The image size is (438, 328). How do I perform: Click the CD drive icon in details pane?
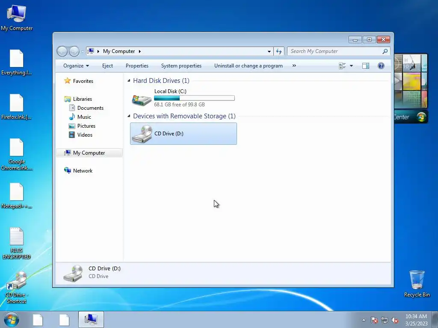point(73,273)
